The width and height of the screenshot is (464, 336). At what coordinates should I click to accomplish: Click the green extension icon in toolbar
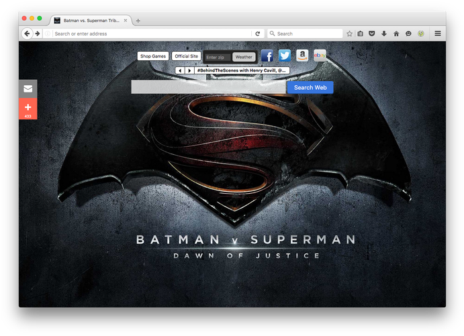coord(421,34)
